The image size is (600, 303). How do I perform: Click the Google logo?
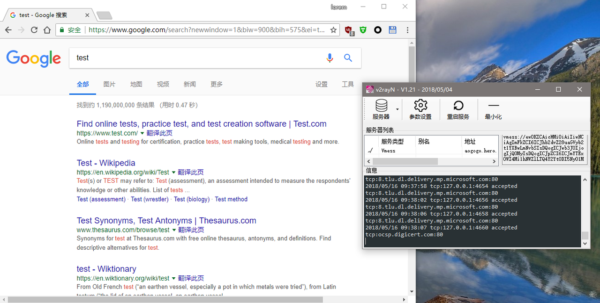(34, 58)
